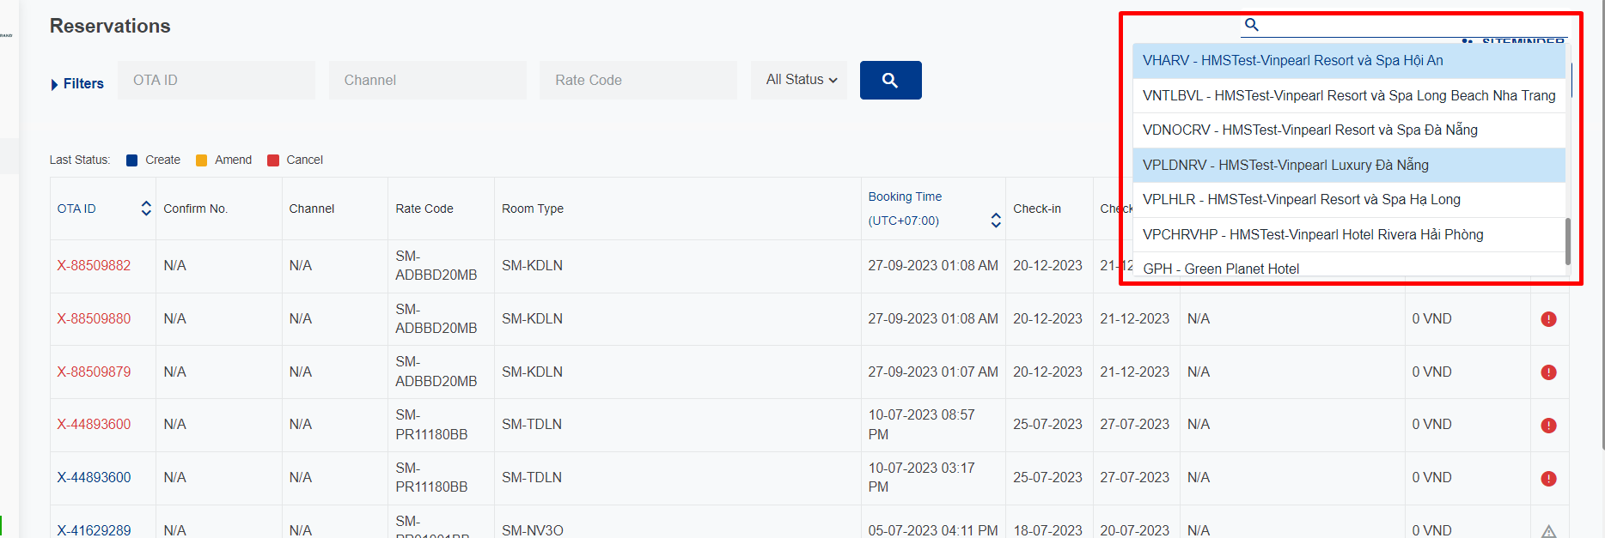Open blue reservation link X-41629289
1605x538 pixels.
[x=94, y=530]
